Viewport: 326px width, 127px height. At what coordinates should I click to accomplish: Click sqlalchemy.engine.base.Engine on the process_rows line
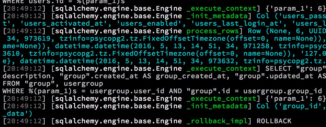[119, 31]
